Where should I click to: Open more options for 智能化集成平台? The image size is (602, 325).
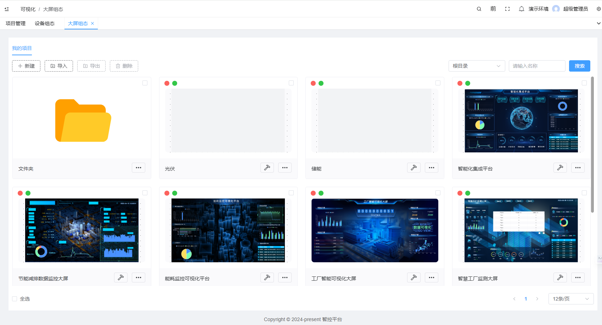pos(578,168)
